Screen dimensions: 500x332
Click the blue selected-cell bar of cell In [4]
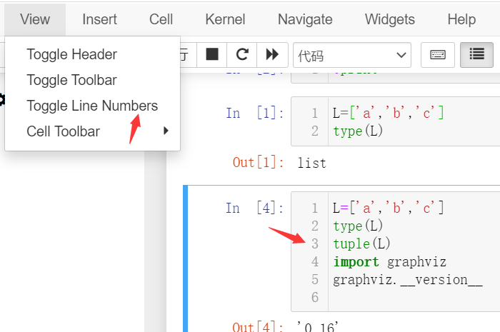[185, 258]
